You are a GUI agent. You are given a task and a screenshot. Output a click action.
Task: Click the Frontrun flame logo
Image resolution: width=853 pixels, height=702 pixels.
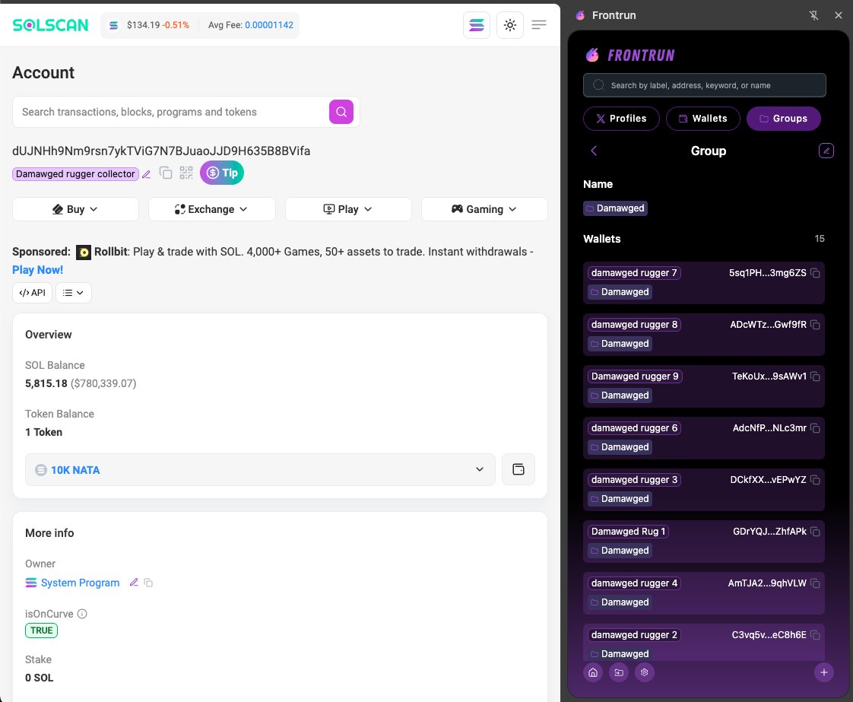[592, 55]
